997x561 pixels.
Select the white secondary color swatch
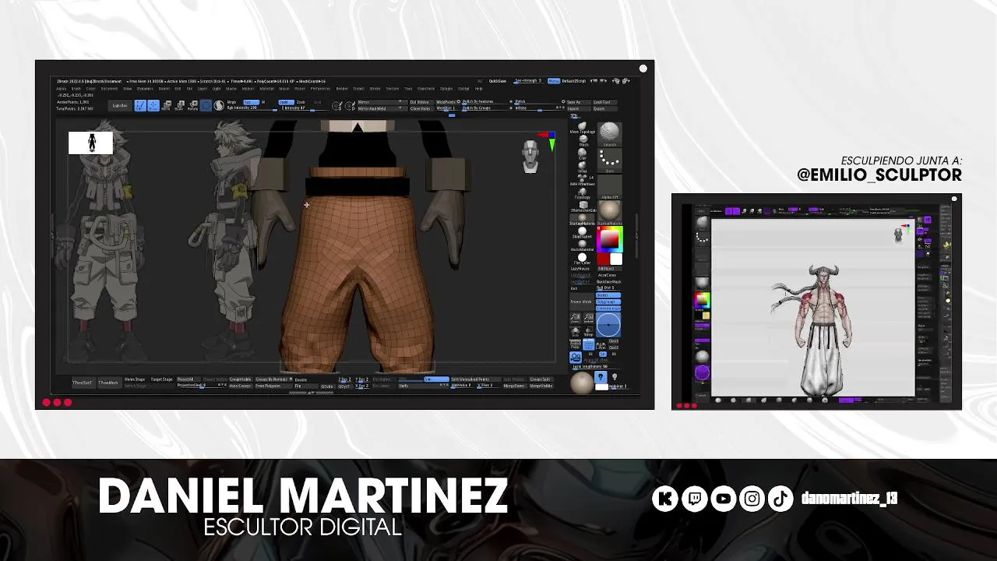point(615,259)
